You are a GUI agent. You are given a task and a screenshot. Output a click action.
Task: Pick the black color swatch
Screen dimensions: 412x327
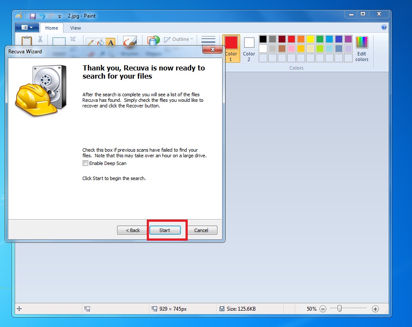263,39
